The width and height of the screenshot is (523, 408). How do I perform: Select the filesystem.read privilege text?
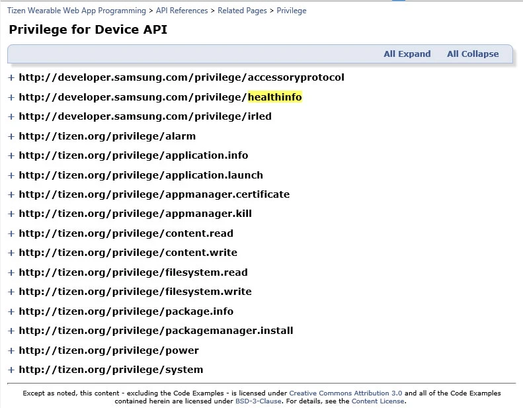pyautogui.click(x=133, y=272)
